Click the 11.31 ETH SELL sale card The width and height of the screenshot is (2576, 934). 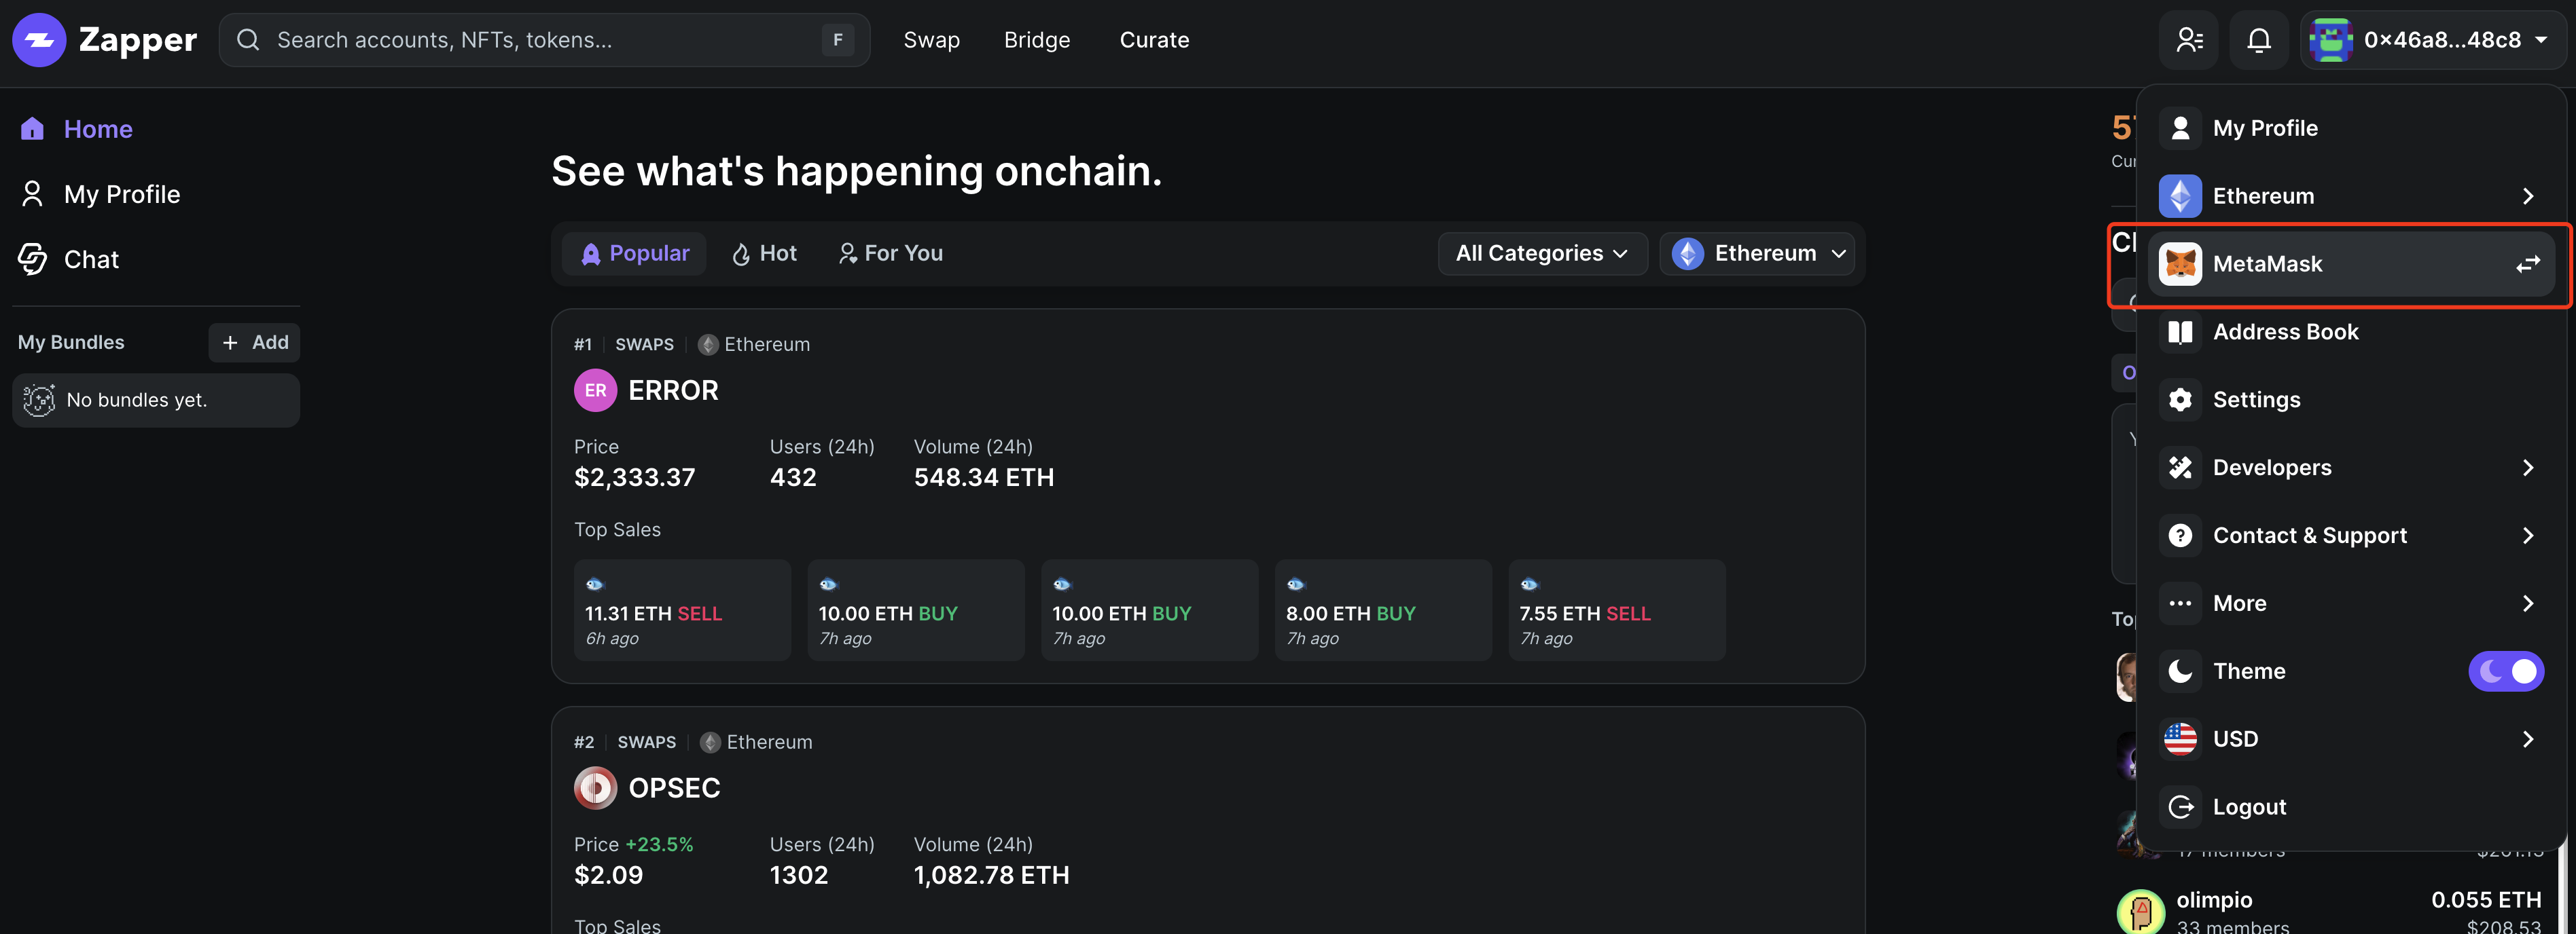(681, 610)
